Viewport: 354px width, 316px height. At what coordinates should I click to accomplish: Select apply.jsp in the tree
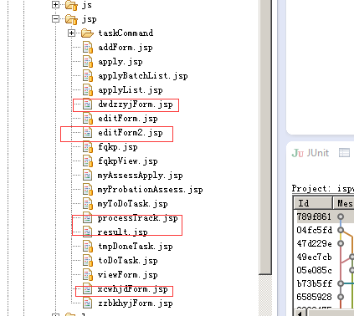121,62
